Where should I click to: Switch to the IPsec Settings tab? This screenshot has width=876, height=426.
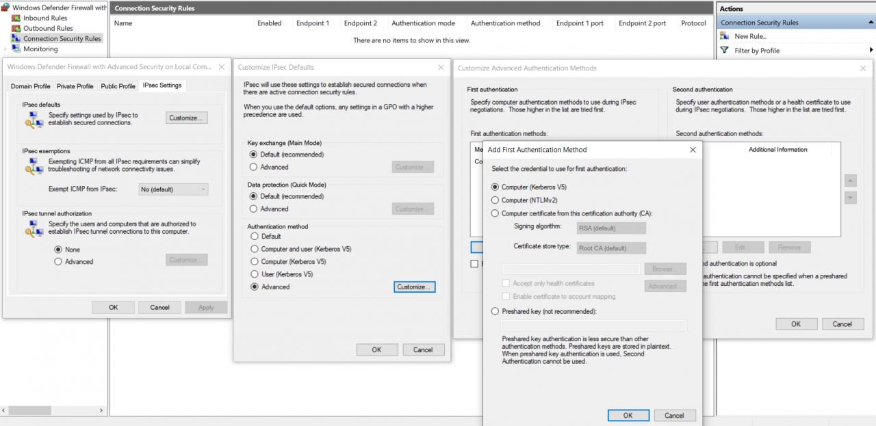162,85
